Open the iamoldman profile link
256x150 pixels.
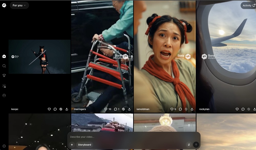point(143,109)
